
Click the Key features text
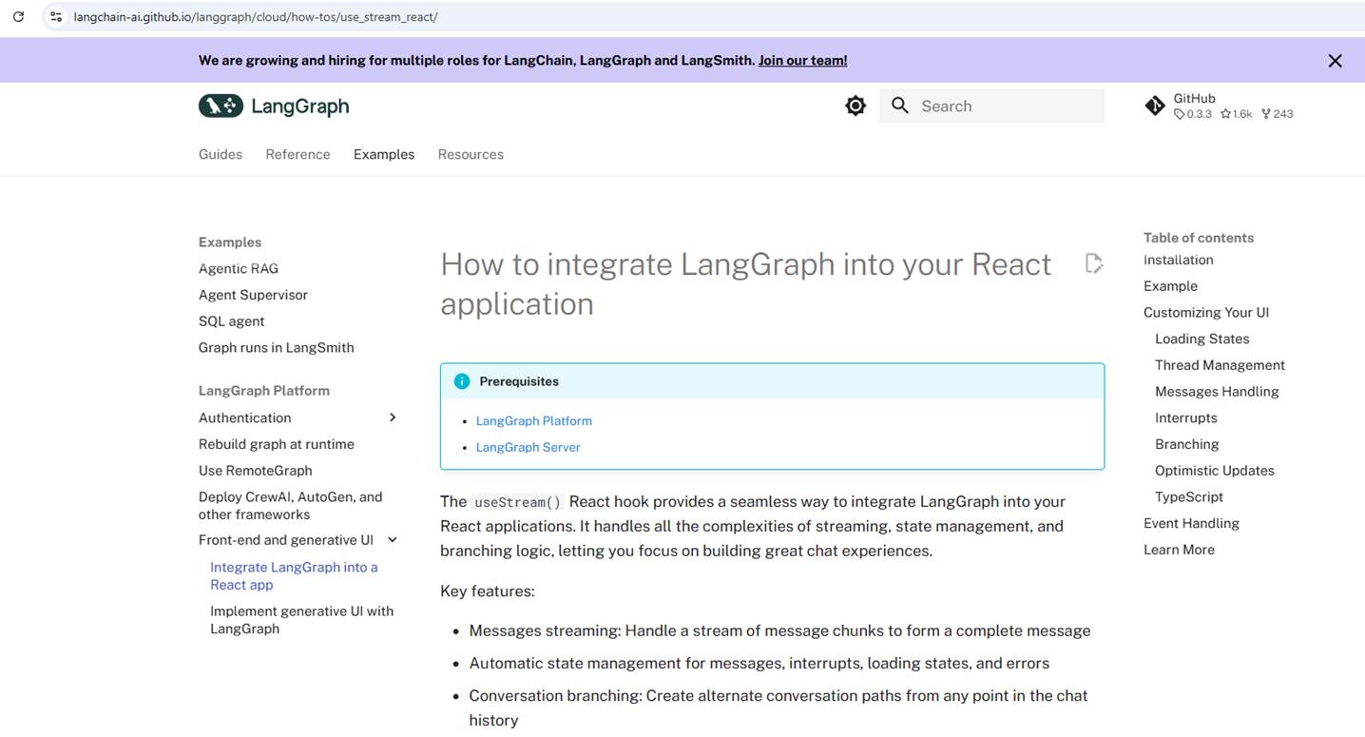pyautogui.click(x=487, y=592)
